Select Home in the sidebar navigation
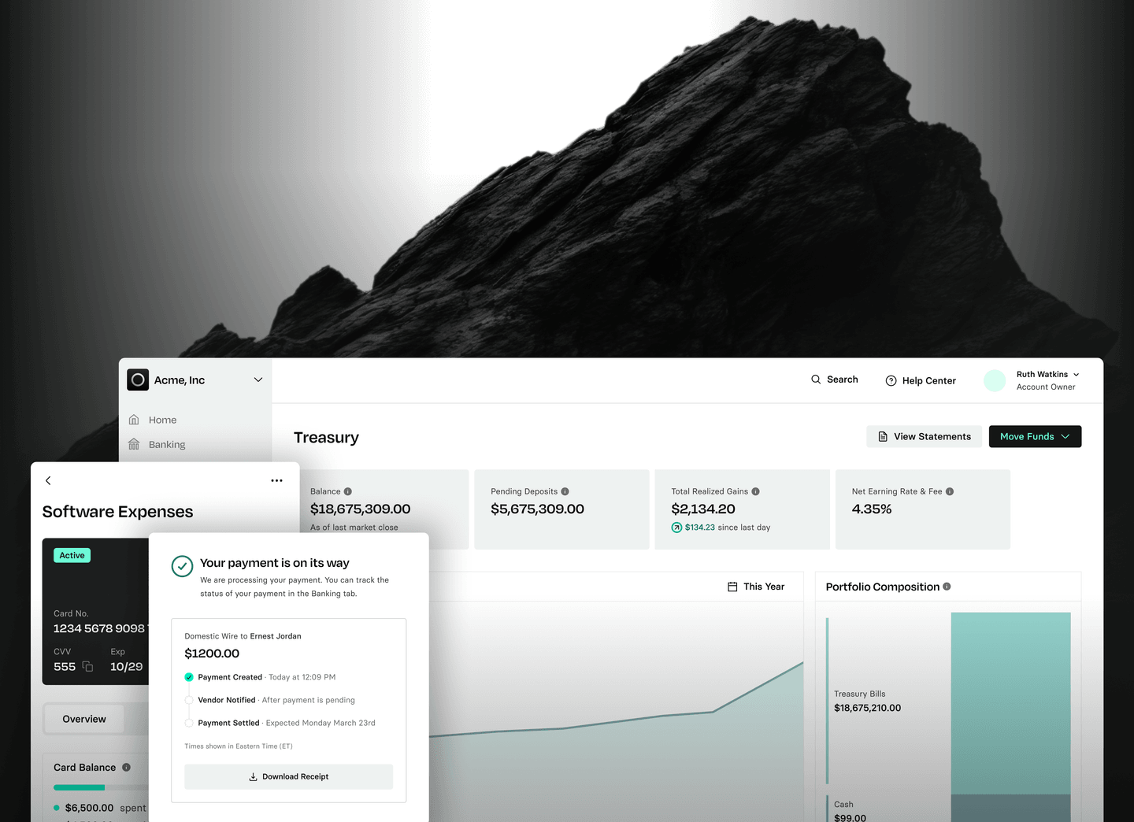This screenshot has height=822, width=1134. pos(163,420)
